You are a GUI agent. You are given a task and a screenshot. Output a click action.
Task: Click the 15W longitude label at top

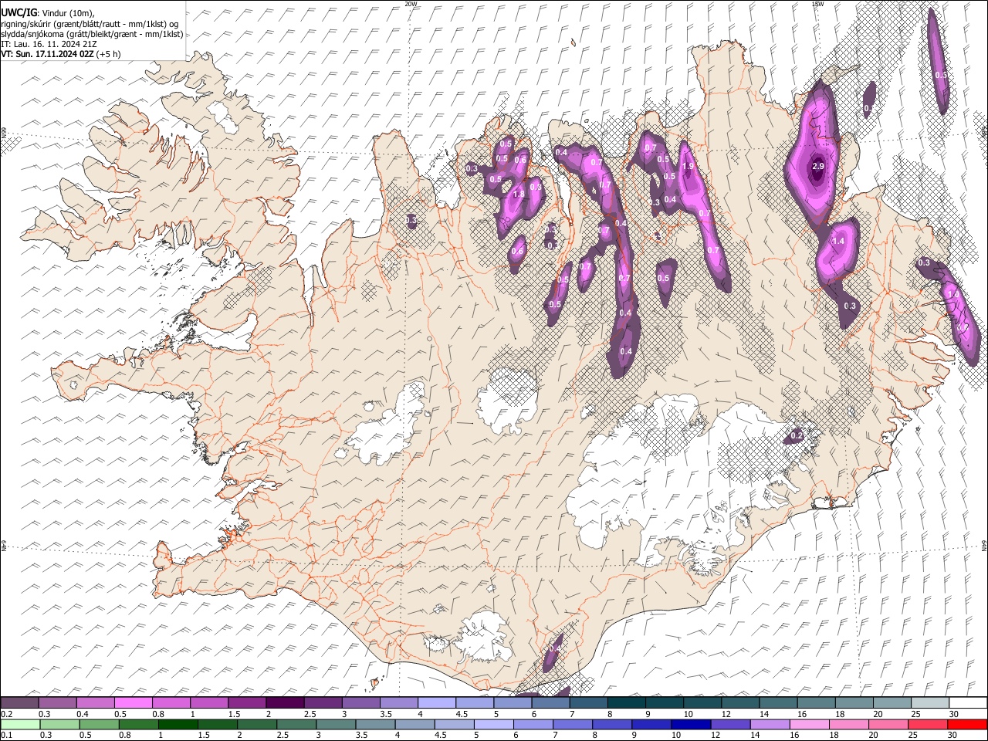(x=817, y=4)
